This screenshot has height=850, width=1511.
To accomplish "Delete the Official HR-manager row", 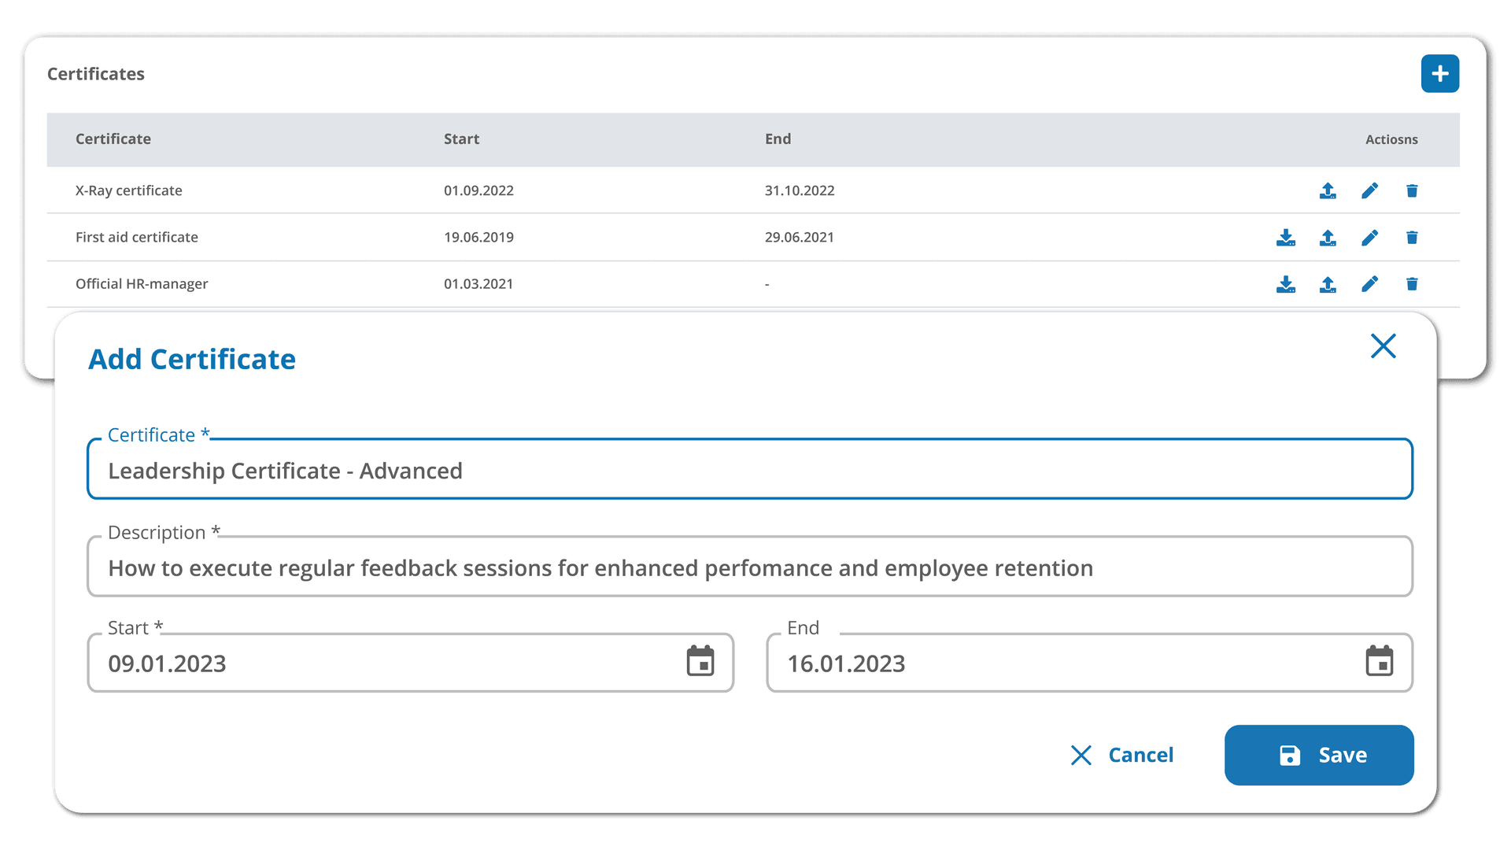I will (x=1412, y=283).
